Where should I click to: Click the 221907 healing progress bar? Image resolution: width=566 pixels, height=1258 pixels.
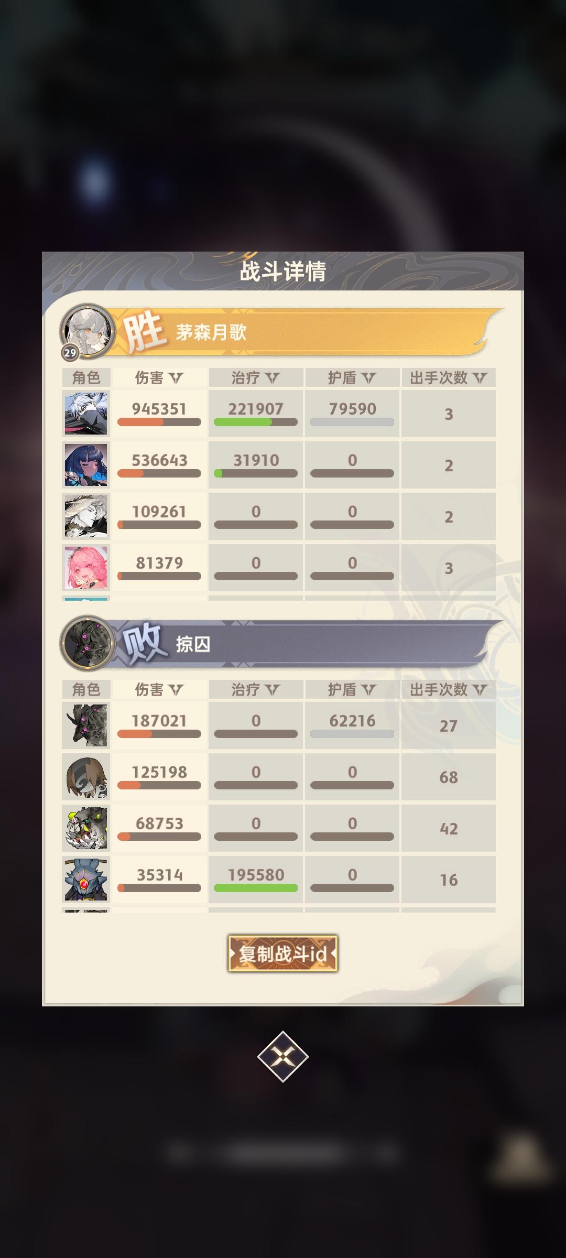click(x=256, y=422)
